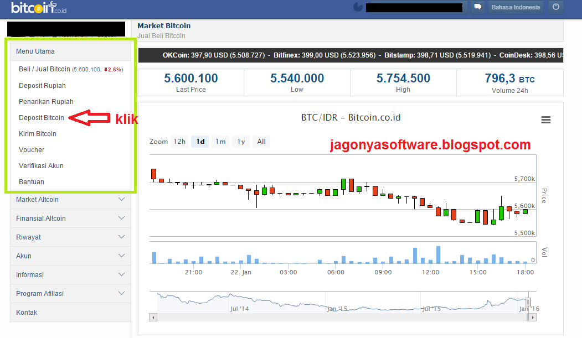Set chart zoom to All
This screenshot has width=582, height=338.
[261, 142]
